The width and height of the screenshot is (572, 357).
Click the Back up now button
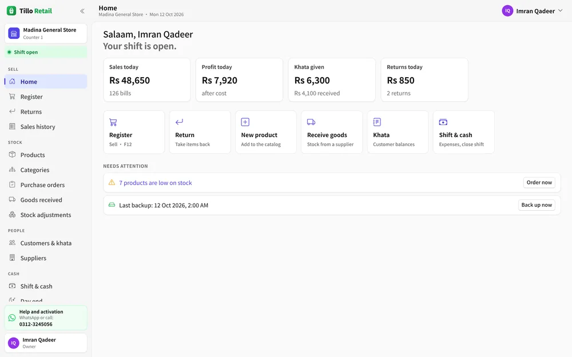coord(537,205)
